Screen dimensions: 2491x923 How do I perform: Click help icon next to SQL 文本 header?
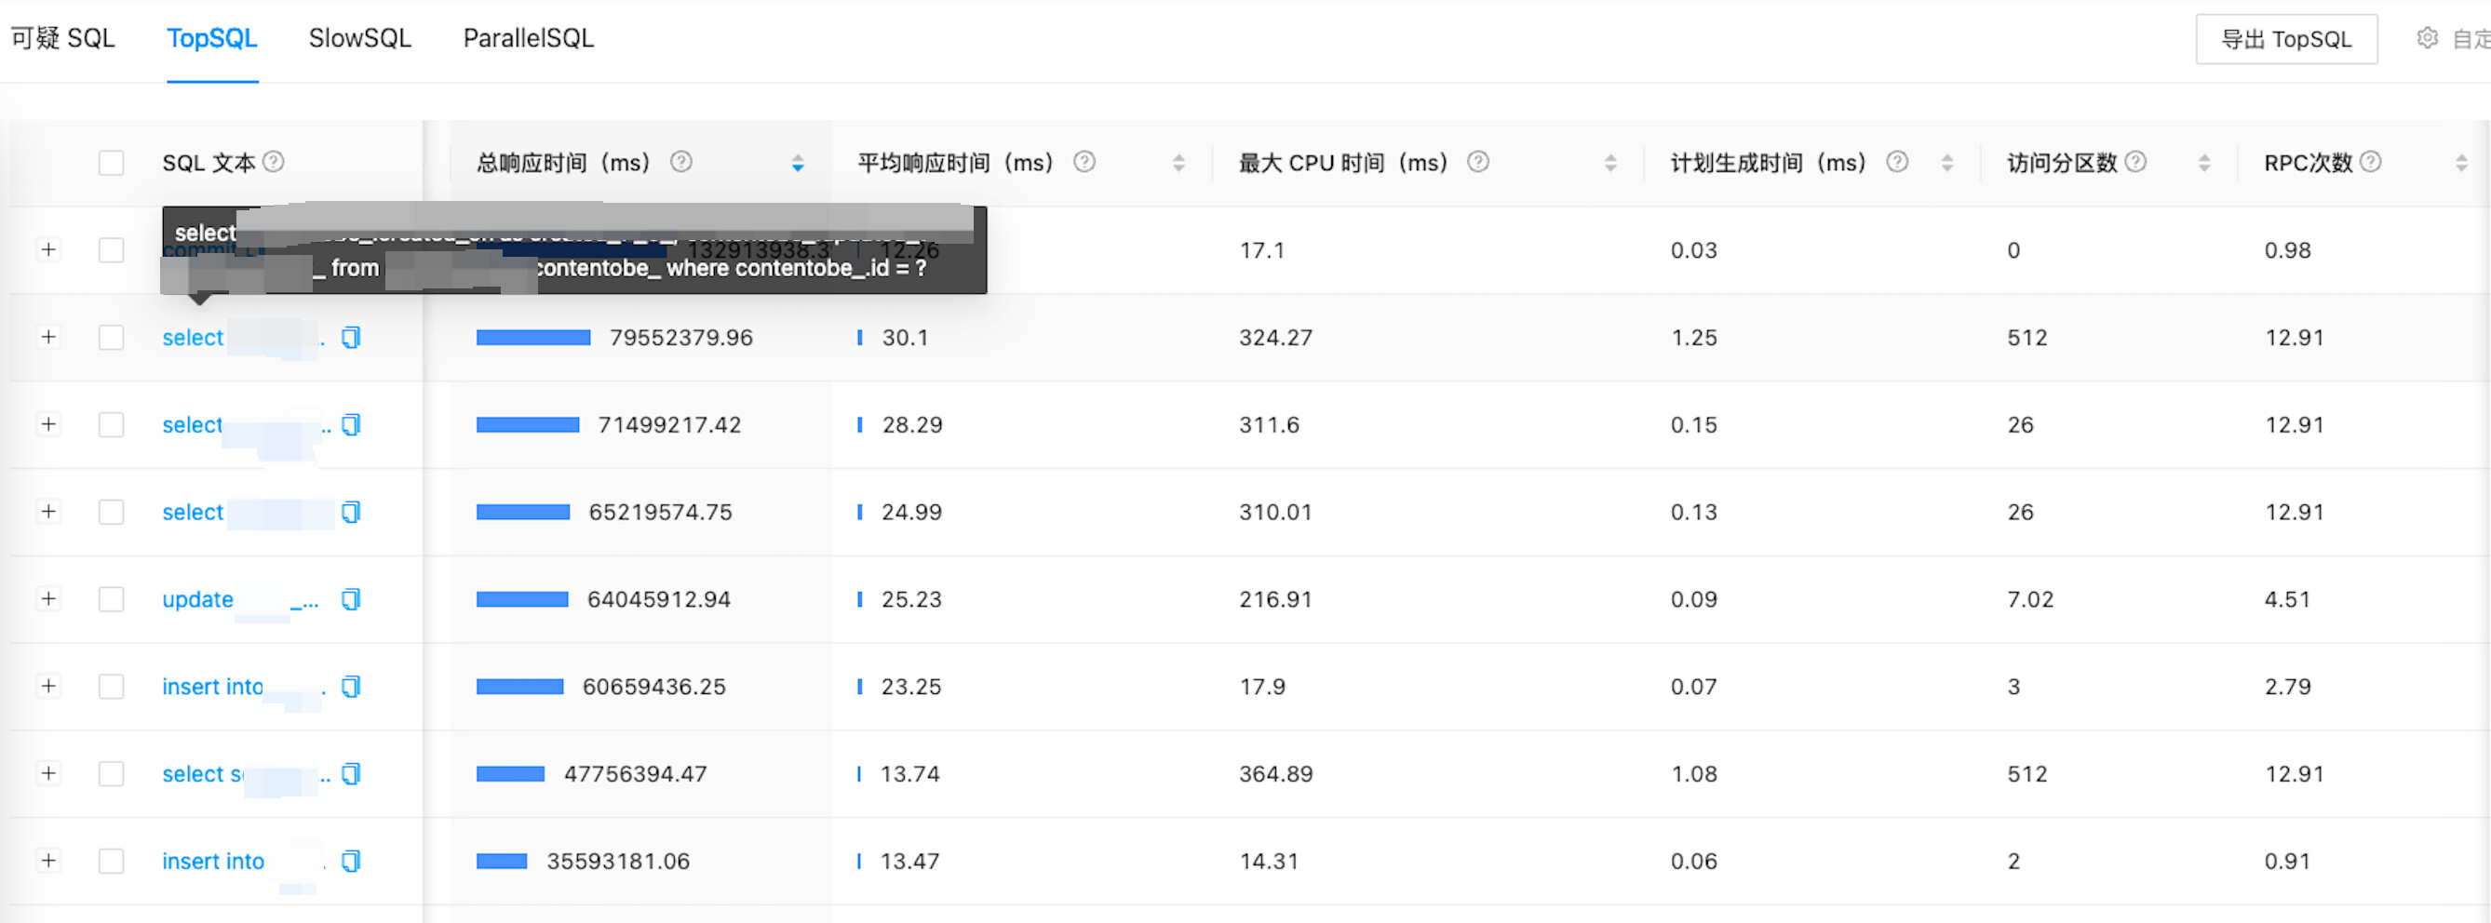[274, 161]
